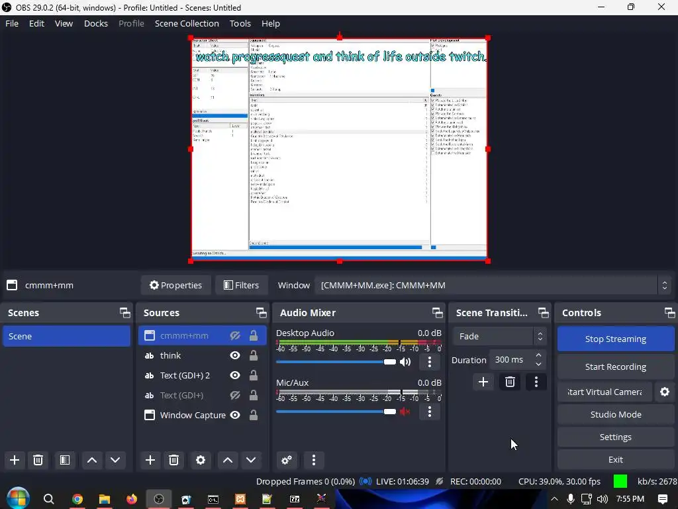678x509 pixels.
Task: Open Windows Start button on taskbar
Action: [18, 498]
